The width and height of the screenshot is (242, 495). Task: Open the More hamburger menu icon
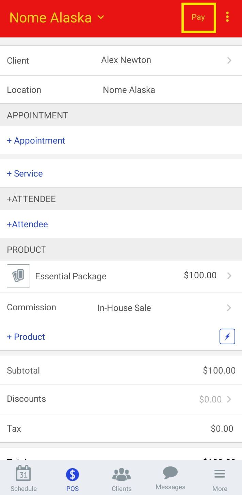pos(220,474)
